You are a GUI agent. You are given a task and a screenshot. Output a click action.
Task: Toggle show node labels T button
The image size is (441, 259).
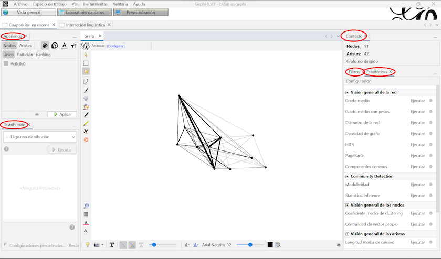click(112, 245)
